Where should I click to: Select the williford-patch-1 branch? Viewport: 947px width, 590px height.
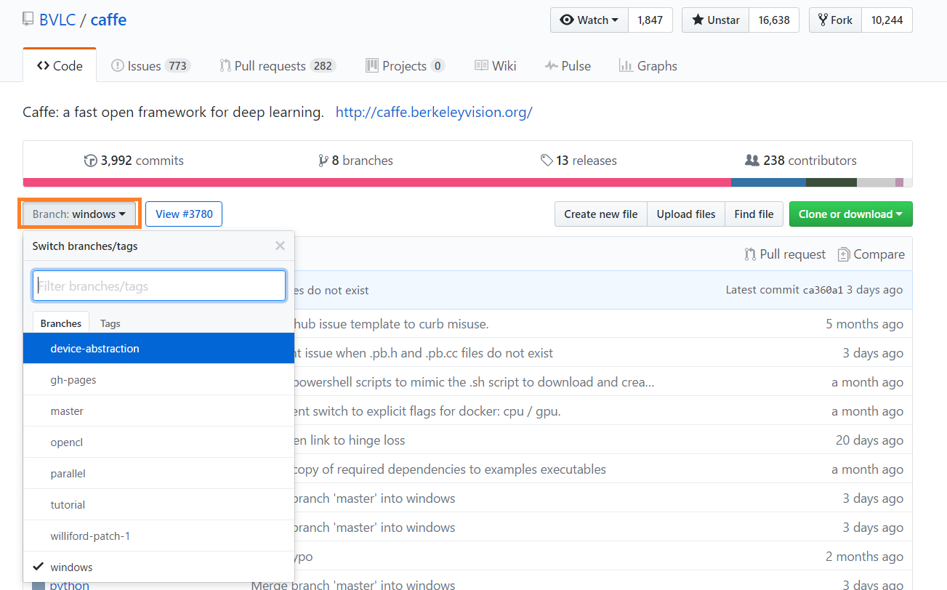click(x=158, y=536)
